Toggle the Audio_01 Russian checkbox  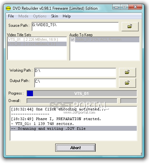(72, 39)
